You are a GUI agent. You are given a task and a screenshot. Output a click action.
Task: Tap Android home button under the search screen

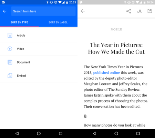(x=39, y=134)
